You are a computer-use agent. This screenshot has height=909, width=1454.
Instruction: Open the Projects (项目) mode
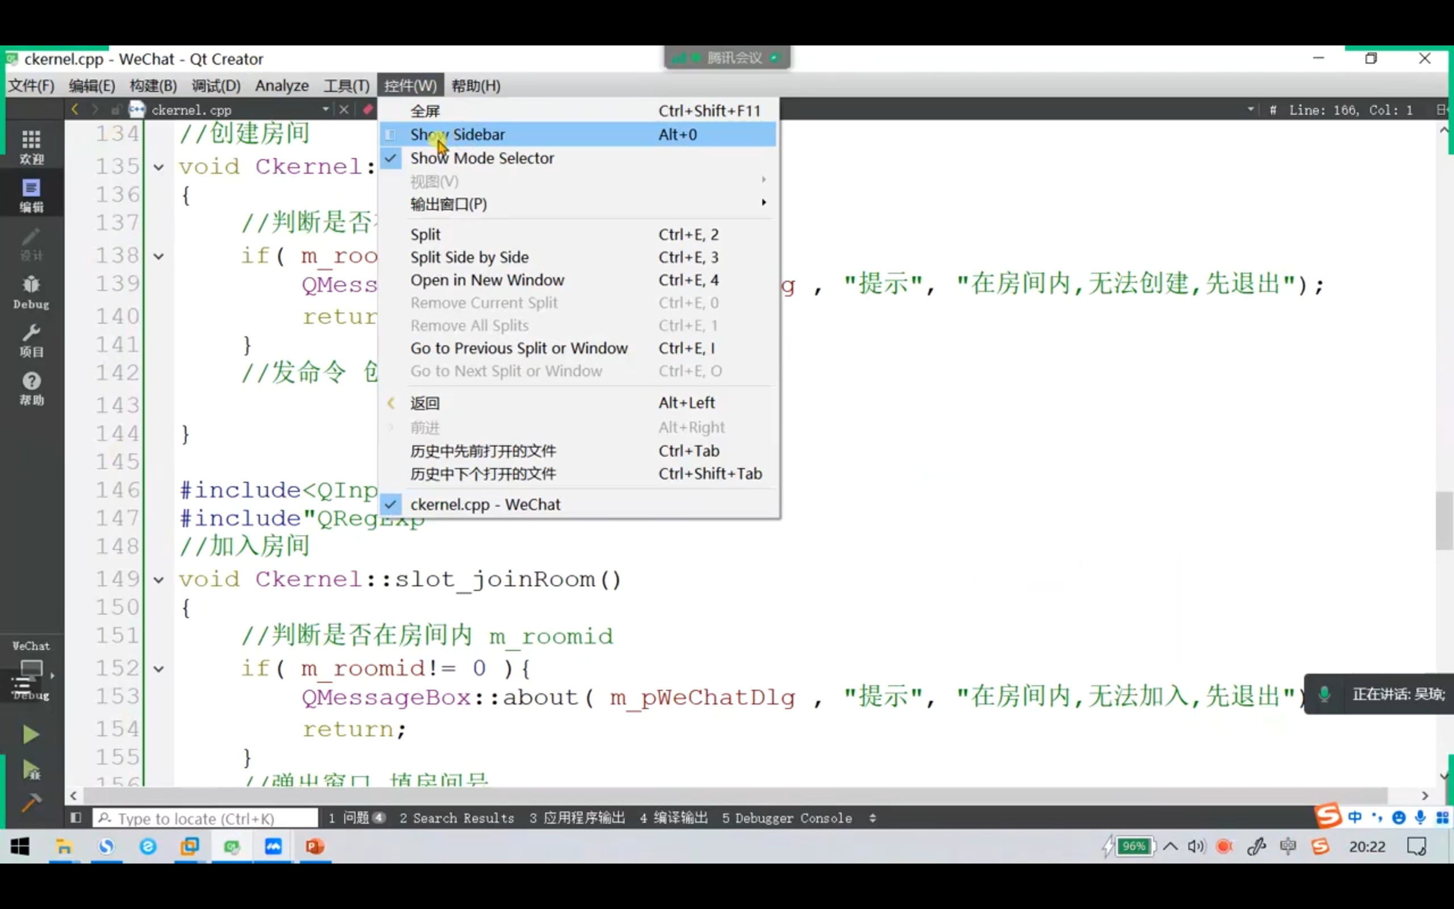(31, 340)
